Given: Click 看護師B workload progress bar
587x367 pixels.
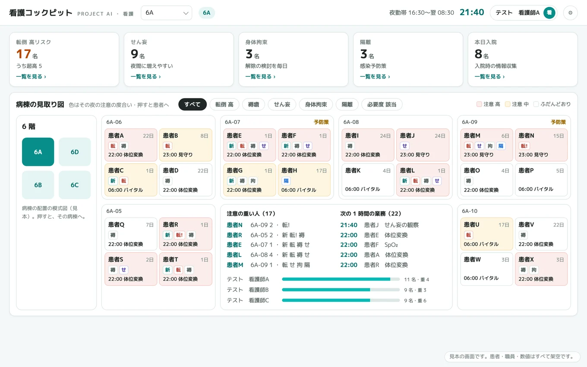Looking at the screenshot, I should pyautogui.click(x=341, y=290).
